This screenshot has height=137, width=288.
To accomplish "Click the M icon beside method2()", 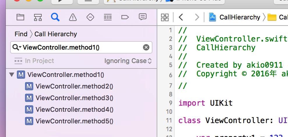I will [x=29, y=86].
